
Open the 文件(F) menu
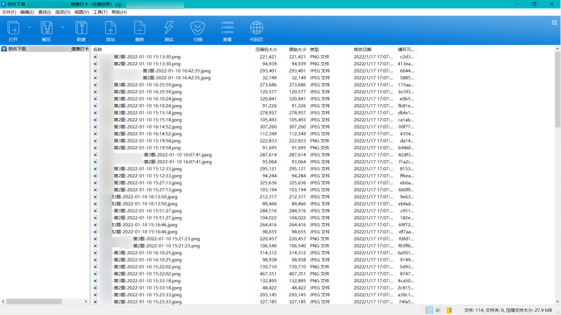9,12
